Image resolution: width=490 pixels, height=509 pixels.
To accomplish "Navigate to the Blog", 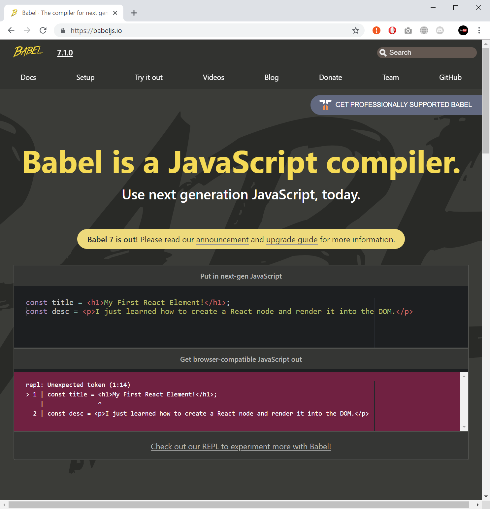I will click(x=272, y=77).
